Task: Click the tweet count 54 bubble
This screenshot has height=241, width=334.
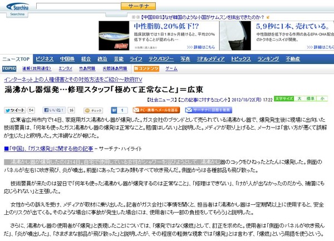Action: 31,110
